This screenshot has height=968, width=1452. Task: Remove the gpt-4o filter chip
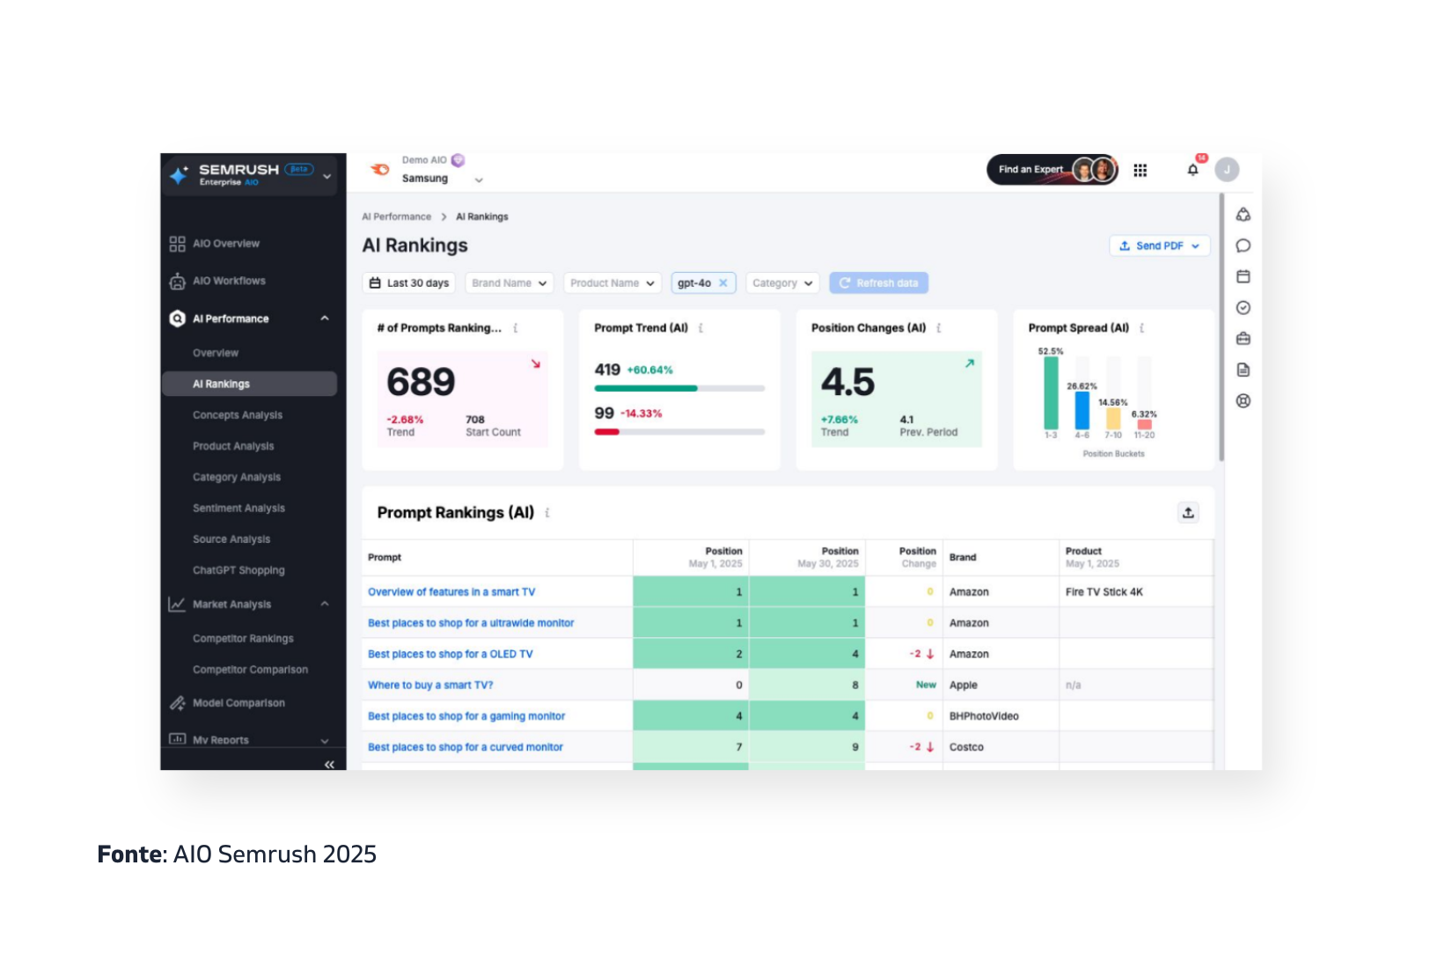723,282
